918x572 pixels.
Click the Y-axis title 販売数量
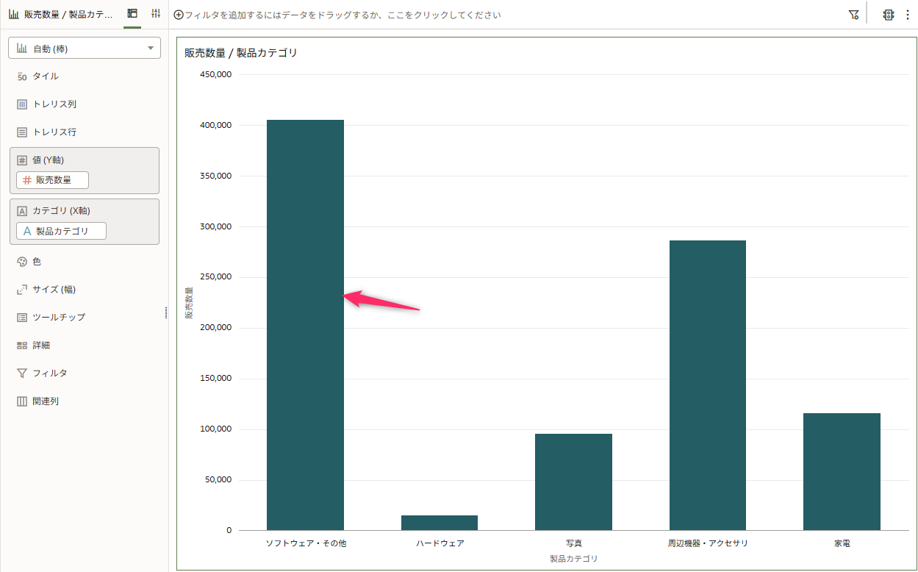tap(189, 302)
